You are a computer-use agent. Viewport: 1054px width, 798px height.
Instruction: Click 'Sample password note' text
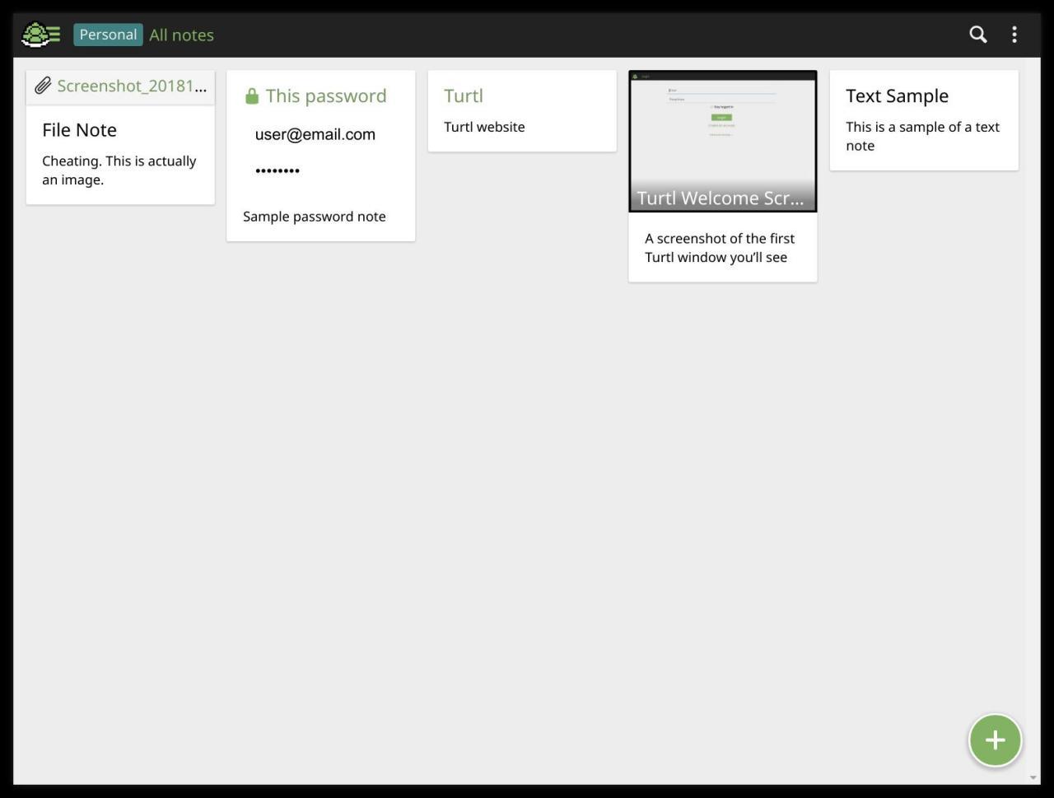pos(315,217)
